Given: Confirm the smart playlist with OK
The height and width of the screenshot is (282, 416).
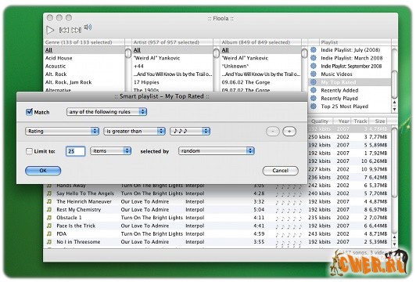Looking at the screenshot, I should coord(43,171).
